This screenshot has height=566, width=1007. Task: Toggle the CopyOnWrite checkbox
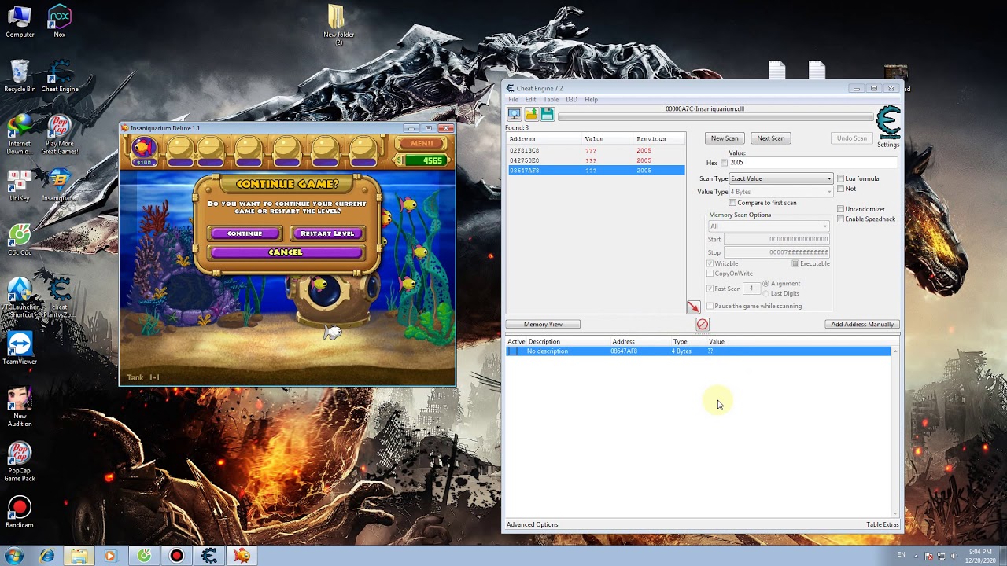tap(710, 274)
